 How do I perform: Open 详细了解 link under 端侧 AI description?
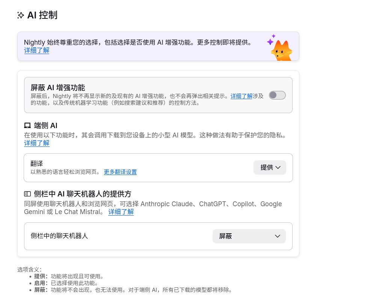37,143
